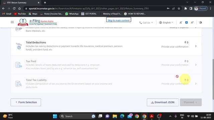Open the taskbar Task View icon

pyautogui.click(x=100, y=116)
